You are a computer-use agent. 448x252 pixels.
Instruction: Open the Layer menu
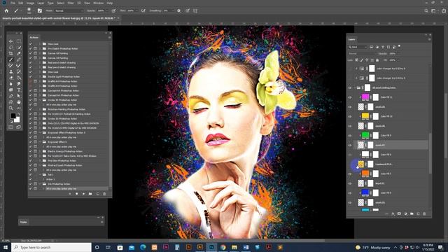[x=41, y=3]
